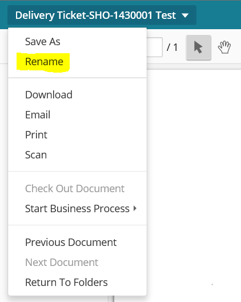Image resolution: width=241 pixels, height=302 pixels.
Task: Choose Save As from menu
Action: tap(43, 42)
